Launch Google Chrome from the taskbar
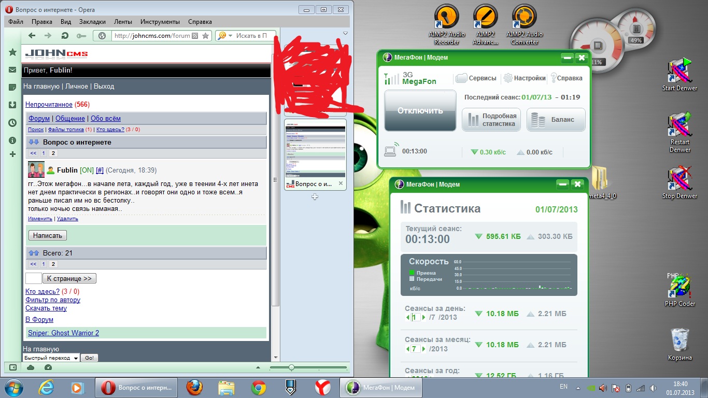Viewport: 708px width, 398px height. tap(259, 388)
